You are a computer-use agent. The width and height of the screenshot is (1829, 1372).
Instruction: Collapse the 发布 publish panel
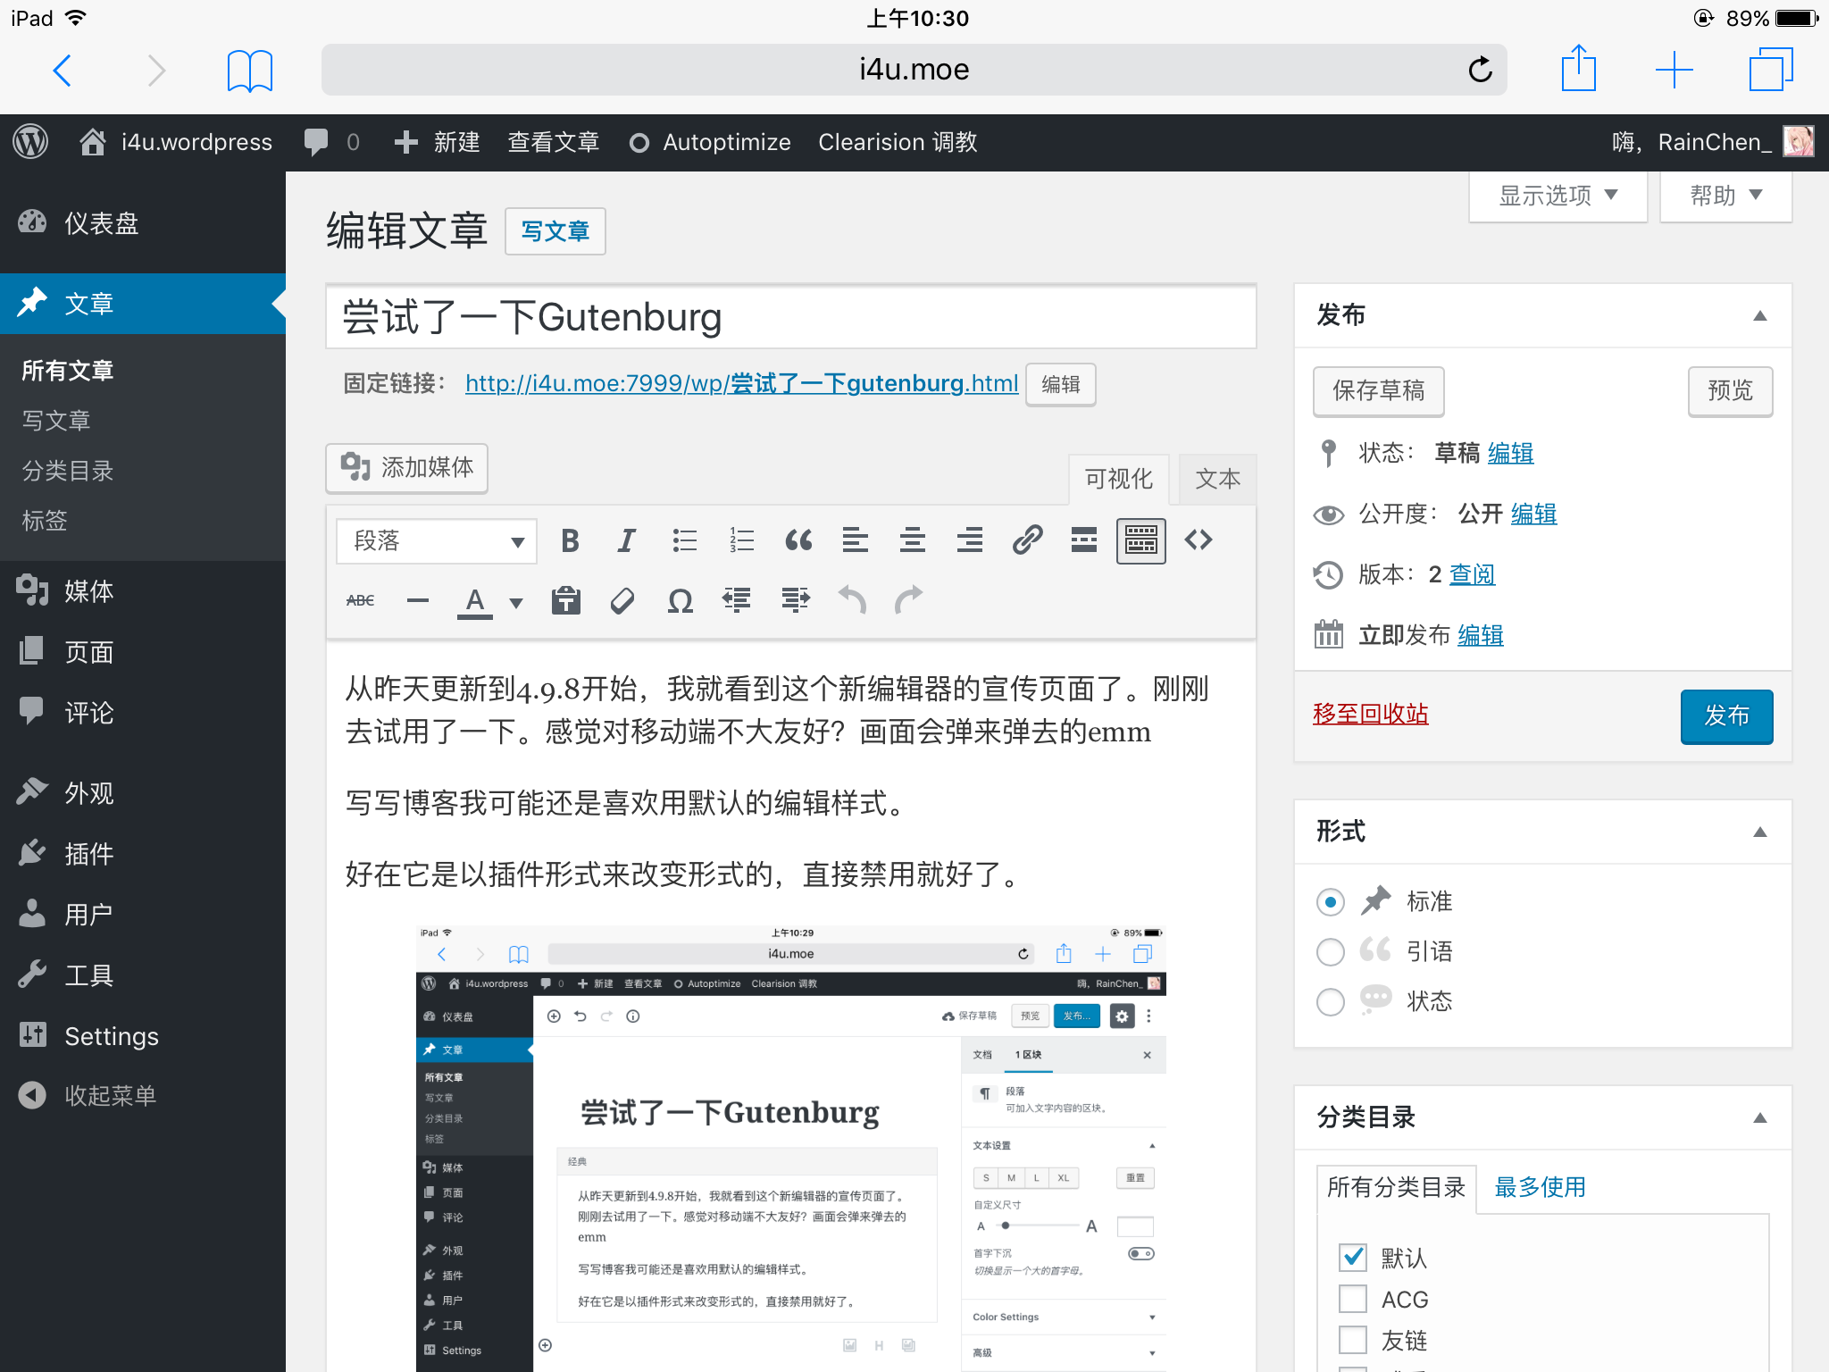click(1759, 315)
